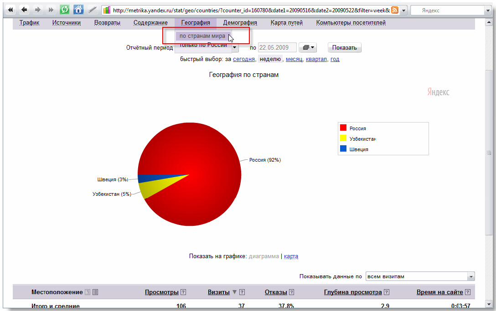Go back with the browser back arrow
Screen dimensions: 496x311
[x=24, y=10]
